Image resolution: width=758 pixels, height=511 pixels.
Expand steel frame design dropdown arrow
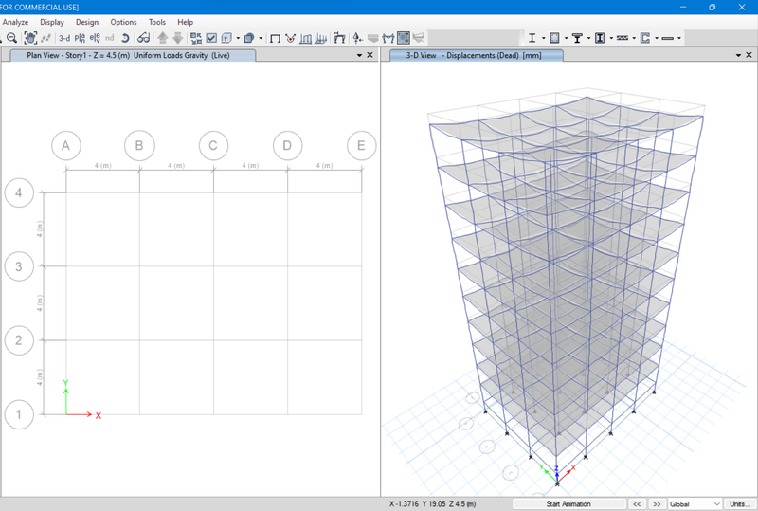pos(543,38)
